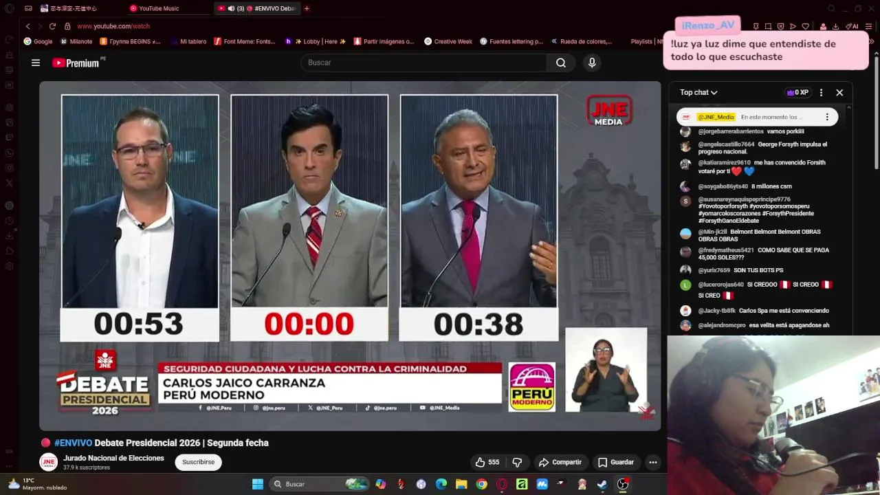Image resolution: width=880 pixels, height=495 pixels.
Task: Subscribe using the Suscribirse button
Action: 199,462
